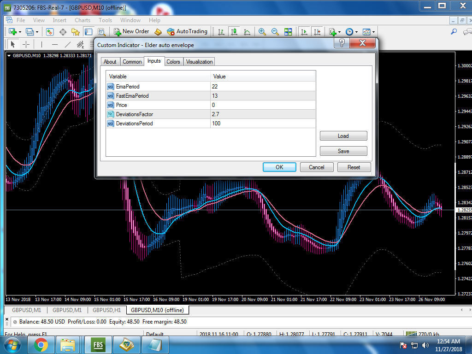Open the Templates dropdown arrow
The width and height of the screenshot is (472, 354).
point(373,31)
